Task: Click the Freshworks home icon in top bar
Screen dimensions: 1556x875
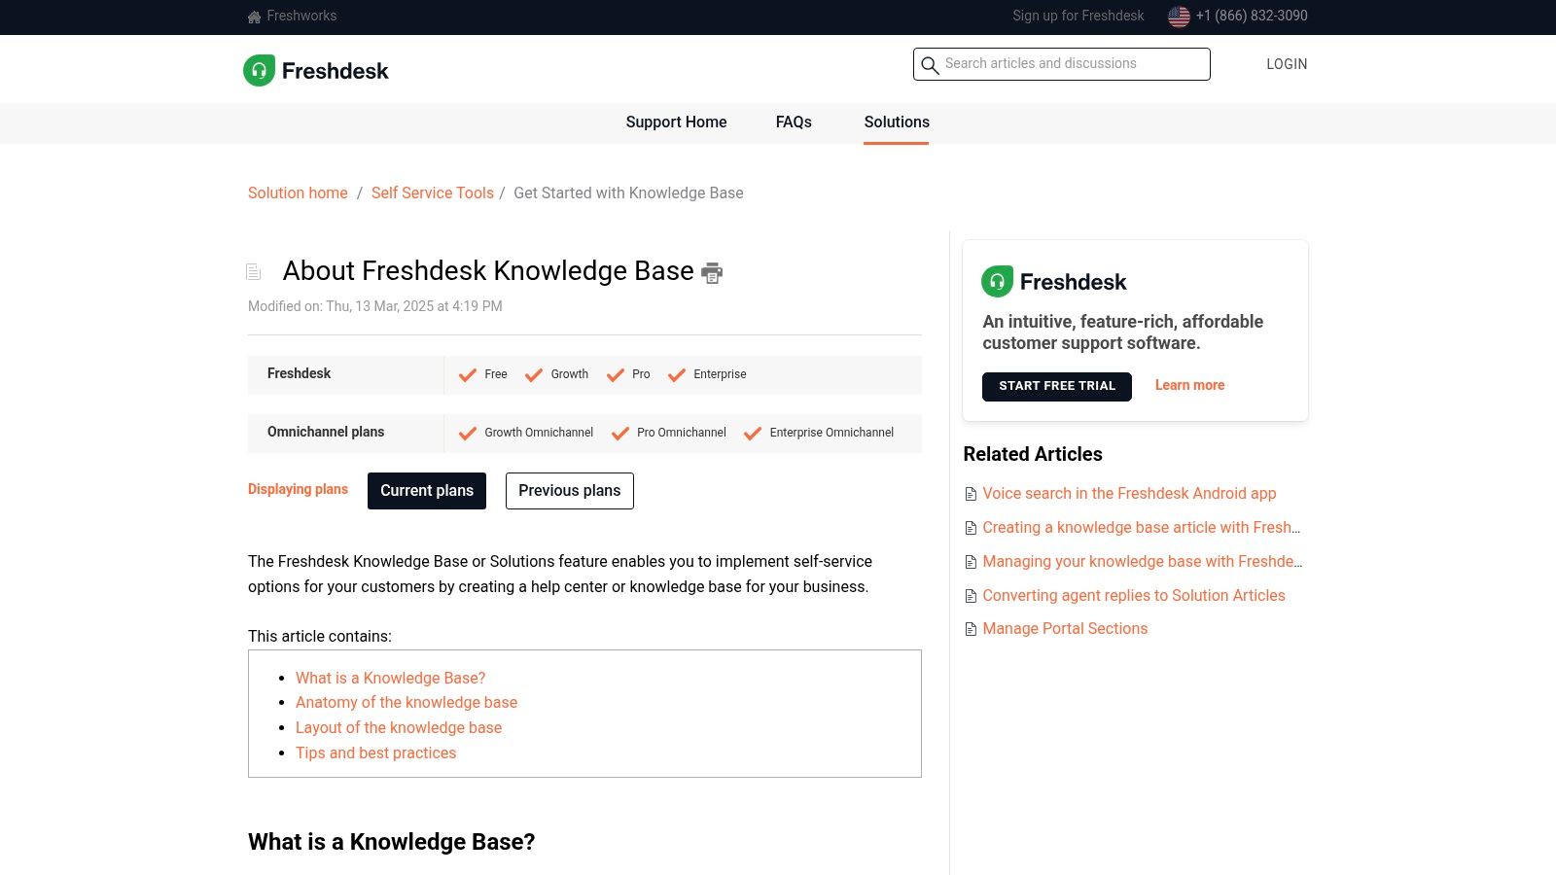Action: pyautogui.click(x=253, y=17)
